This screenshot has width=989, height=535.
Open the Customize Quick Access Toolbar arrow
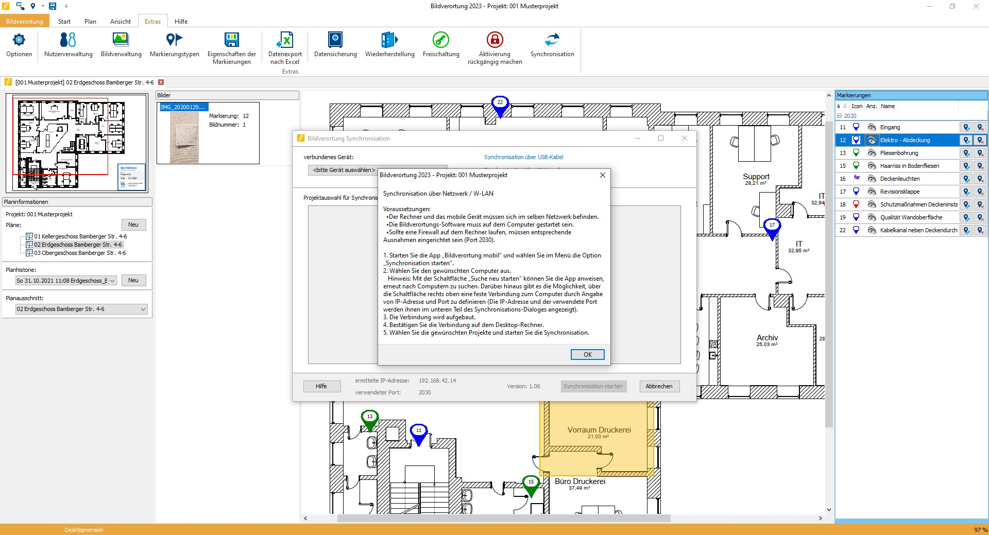point(66,6)
